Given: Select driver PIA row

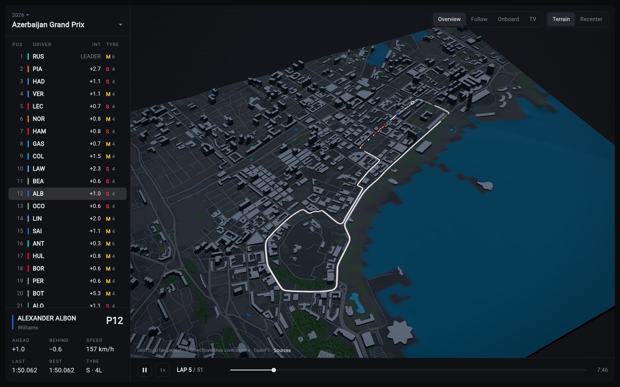Looking at the screenshot, I should tap(67, 69).
